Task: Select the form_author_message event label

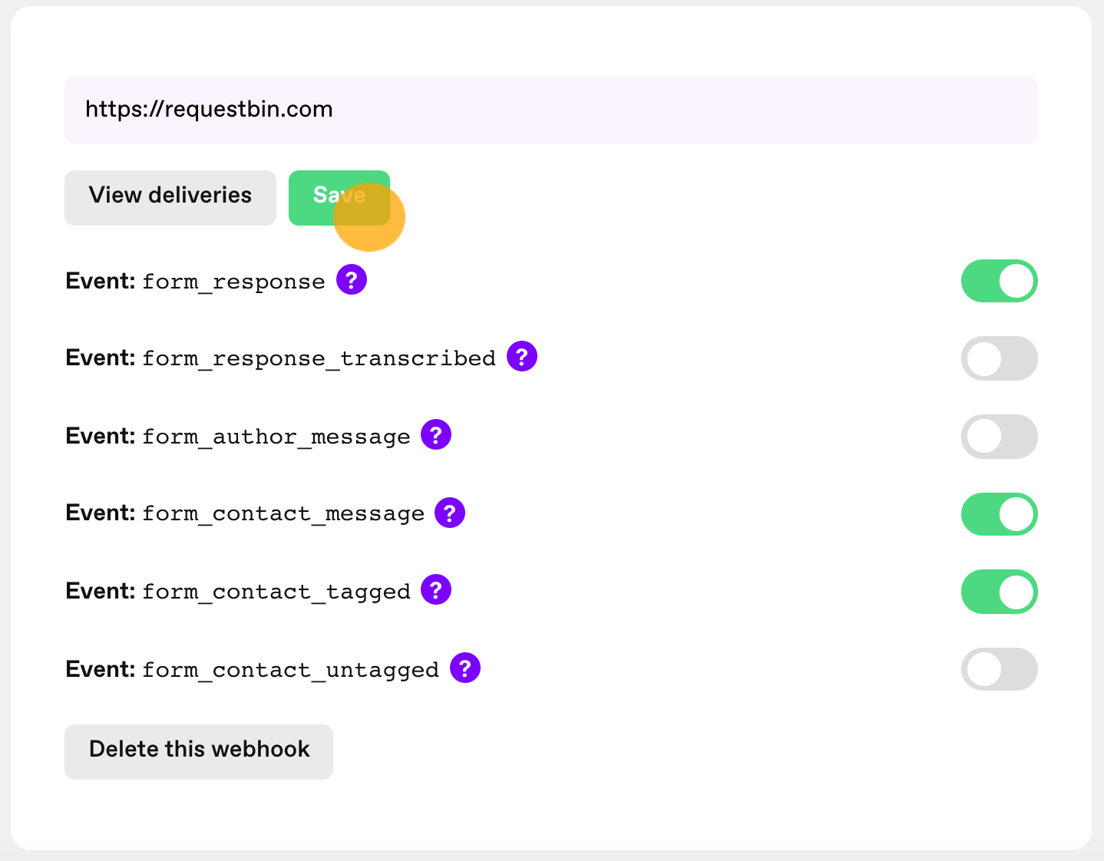Action: (238, 437)
